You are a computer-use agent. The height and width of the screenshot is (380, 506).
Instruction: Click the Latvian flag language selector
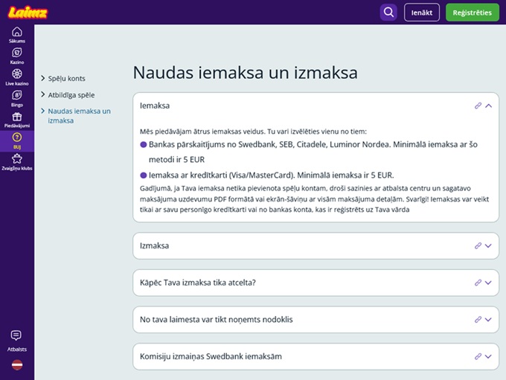pos(16,365)
